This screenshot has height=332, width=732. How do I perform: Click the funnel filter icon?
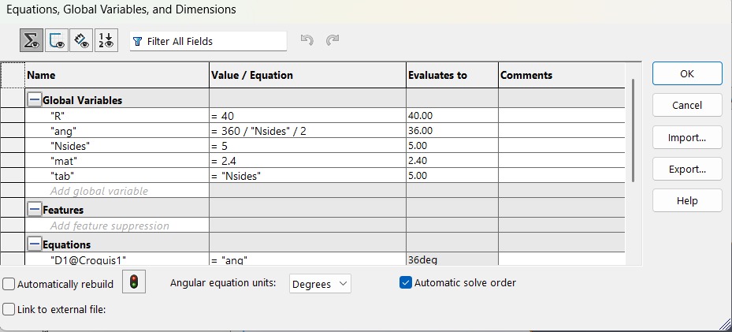[x=138, y=41]
